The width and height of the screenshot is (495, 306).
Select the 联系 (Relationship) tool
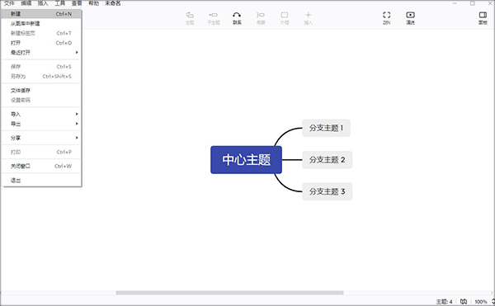point(237,17)
